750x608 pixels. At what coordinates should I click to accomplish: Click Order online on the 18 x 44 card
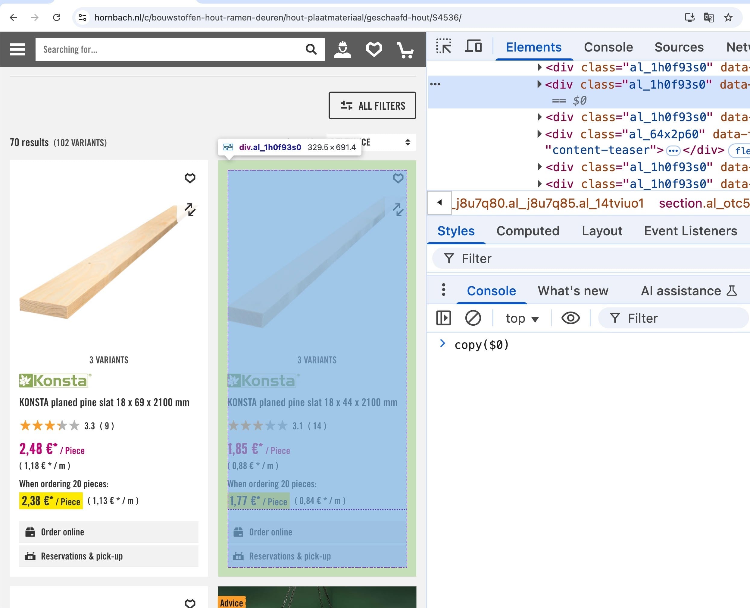(317, 532)
